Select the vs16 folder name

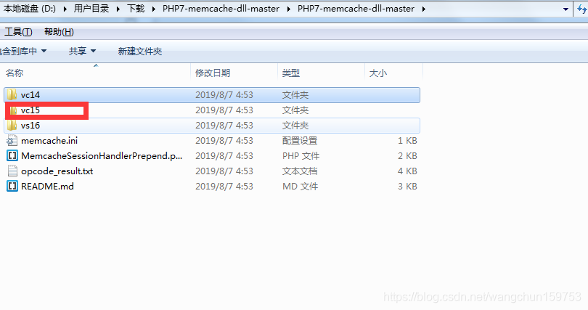pos(30,125)
